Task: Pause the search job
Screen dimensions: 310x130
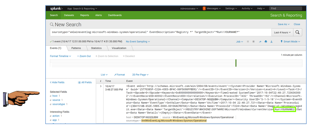Action: [x=248, y=42]
